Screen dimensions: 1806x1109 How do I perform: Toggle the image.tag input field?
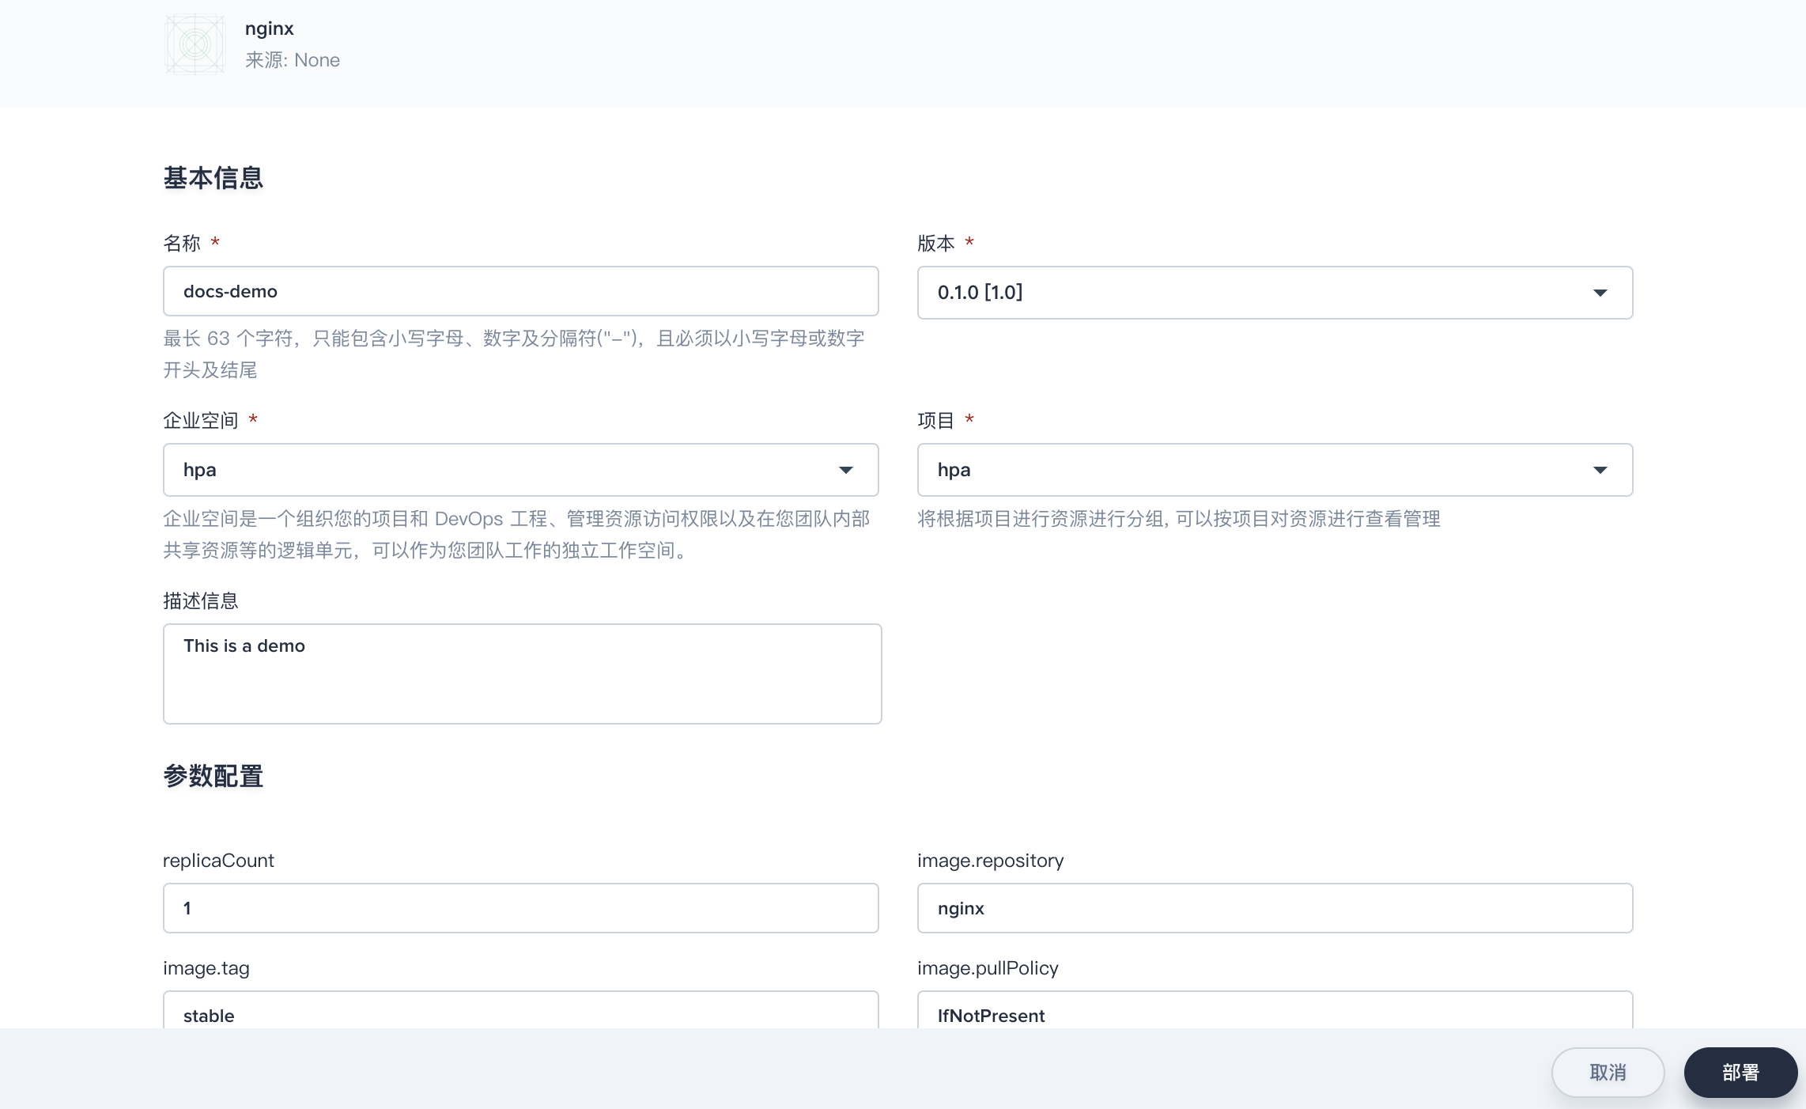click(x=521, y=1015)
